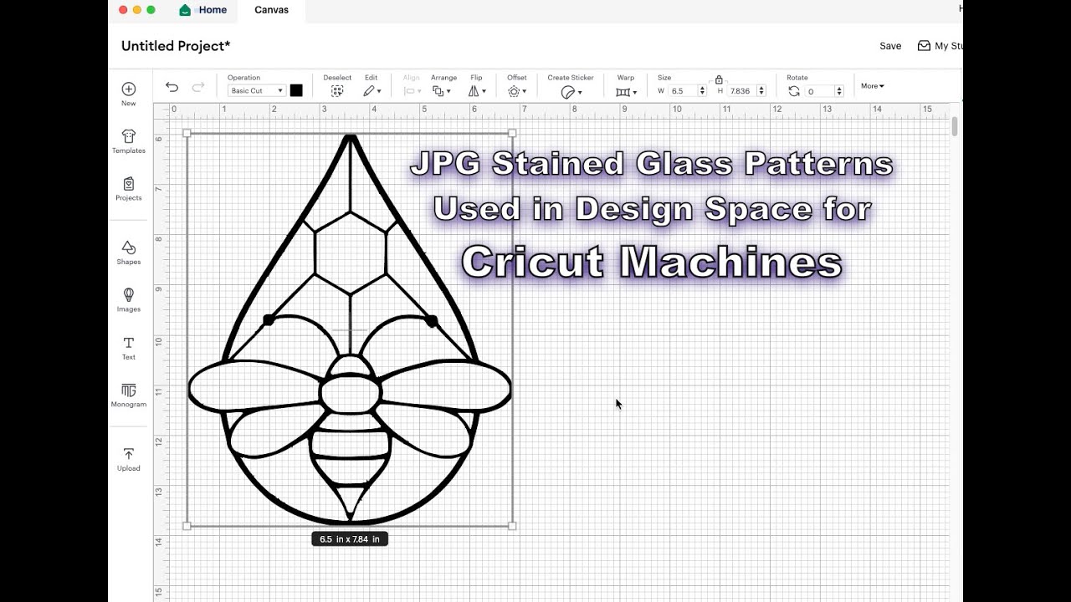Click the Home house icon

185,10
